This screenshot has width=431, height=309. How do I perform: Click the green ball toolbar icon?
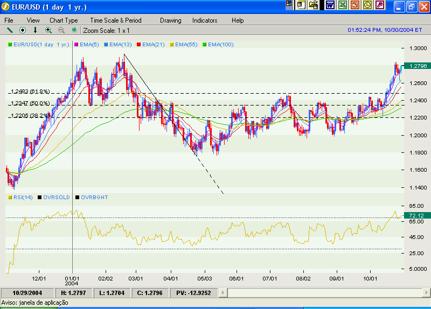click(x=74, y=30)
